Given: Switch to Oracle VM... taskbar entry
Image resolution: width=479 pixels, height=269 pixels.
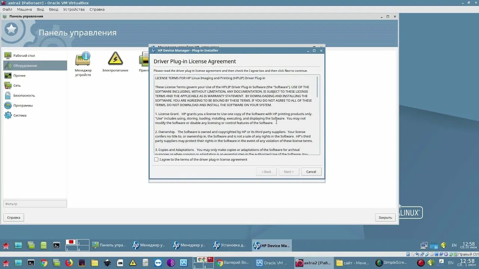Looking at the screenshot, I should pyautogui.click(x=272, y=263).
